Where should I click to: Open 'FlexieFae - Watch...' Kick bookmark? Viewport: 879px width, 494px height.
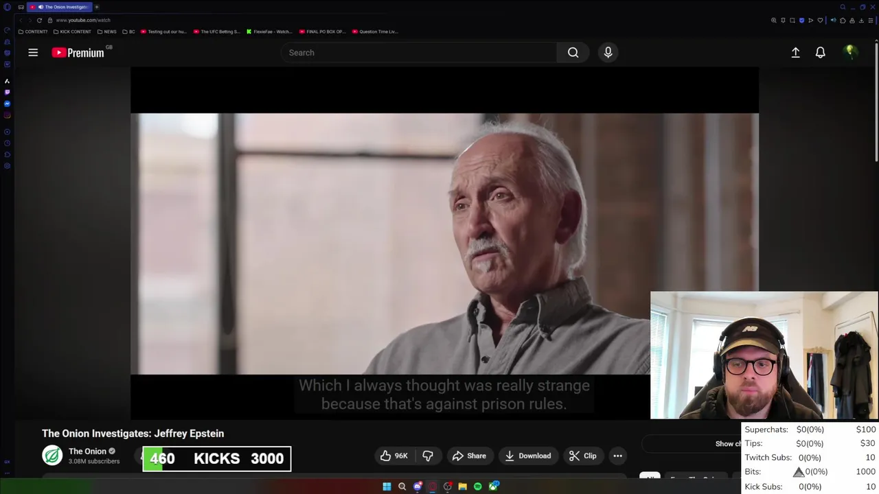(269, 32)
